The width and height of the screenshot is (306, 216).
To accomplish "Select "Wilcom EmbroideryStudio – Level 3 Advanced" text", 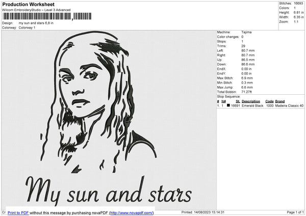I will pos(36,10).
